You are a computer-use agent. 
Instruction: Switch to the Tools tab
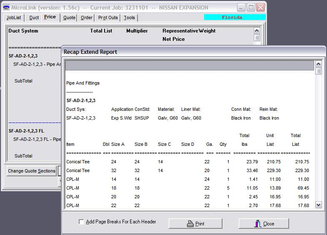(x=130, y=18)
